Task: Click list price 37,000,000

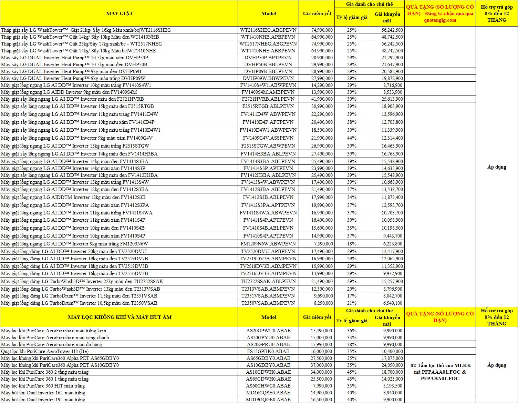Action: coord(317,365)
